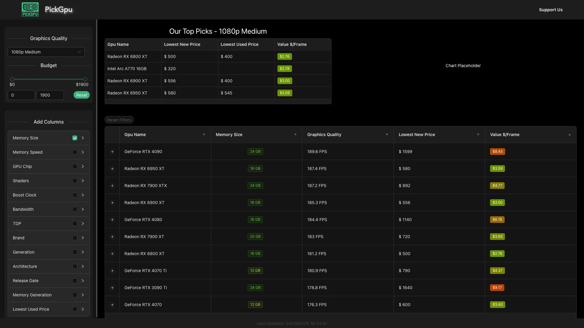Image resolution: width=584 pixels, height=328 pixels.
Task: Expand the Boost Clock options chevron
Action: pos(83,195)
